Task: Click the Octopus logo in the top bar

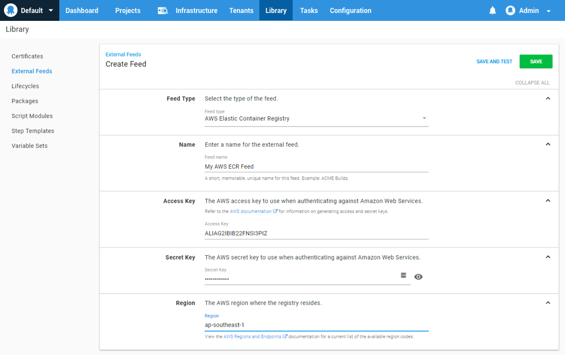Action: [x=10, y=10]
